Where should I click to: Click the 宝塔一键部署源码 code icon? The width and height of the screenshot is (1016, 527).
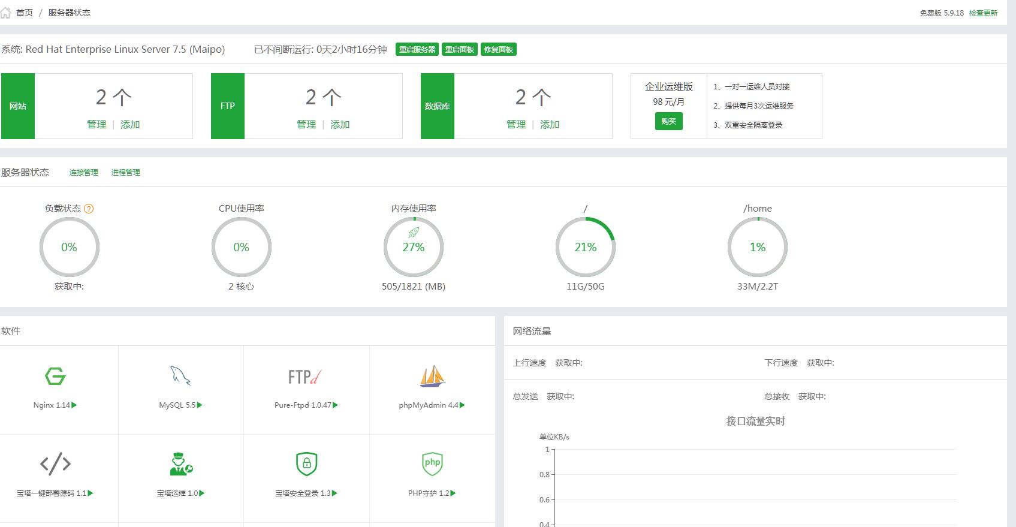(x=55, y=464)
